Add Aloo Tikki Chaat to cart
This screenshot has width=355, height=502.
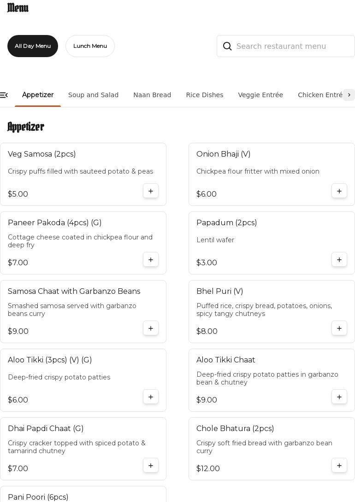pyautogui.click(x=339, y=397)
